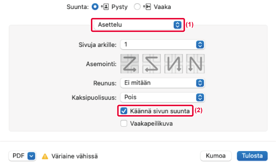276x167 pixels.
Task: Click the Tulosta button
Action: click(252, 156)
